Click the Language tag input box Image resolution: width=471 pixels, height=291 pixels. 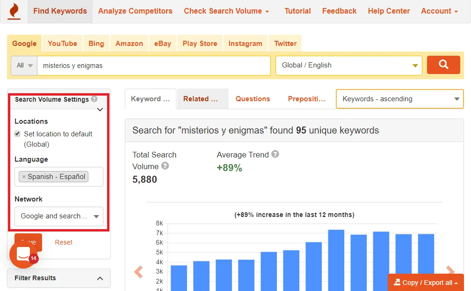point(59,177)
